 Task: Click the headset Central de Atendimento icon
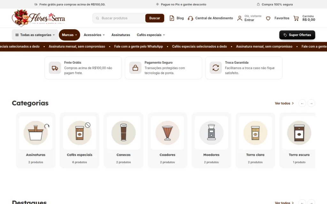[x=190, y=18]
